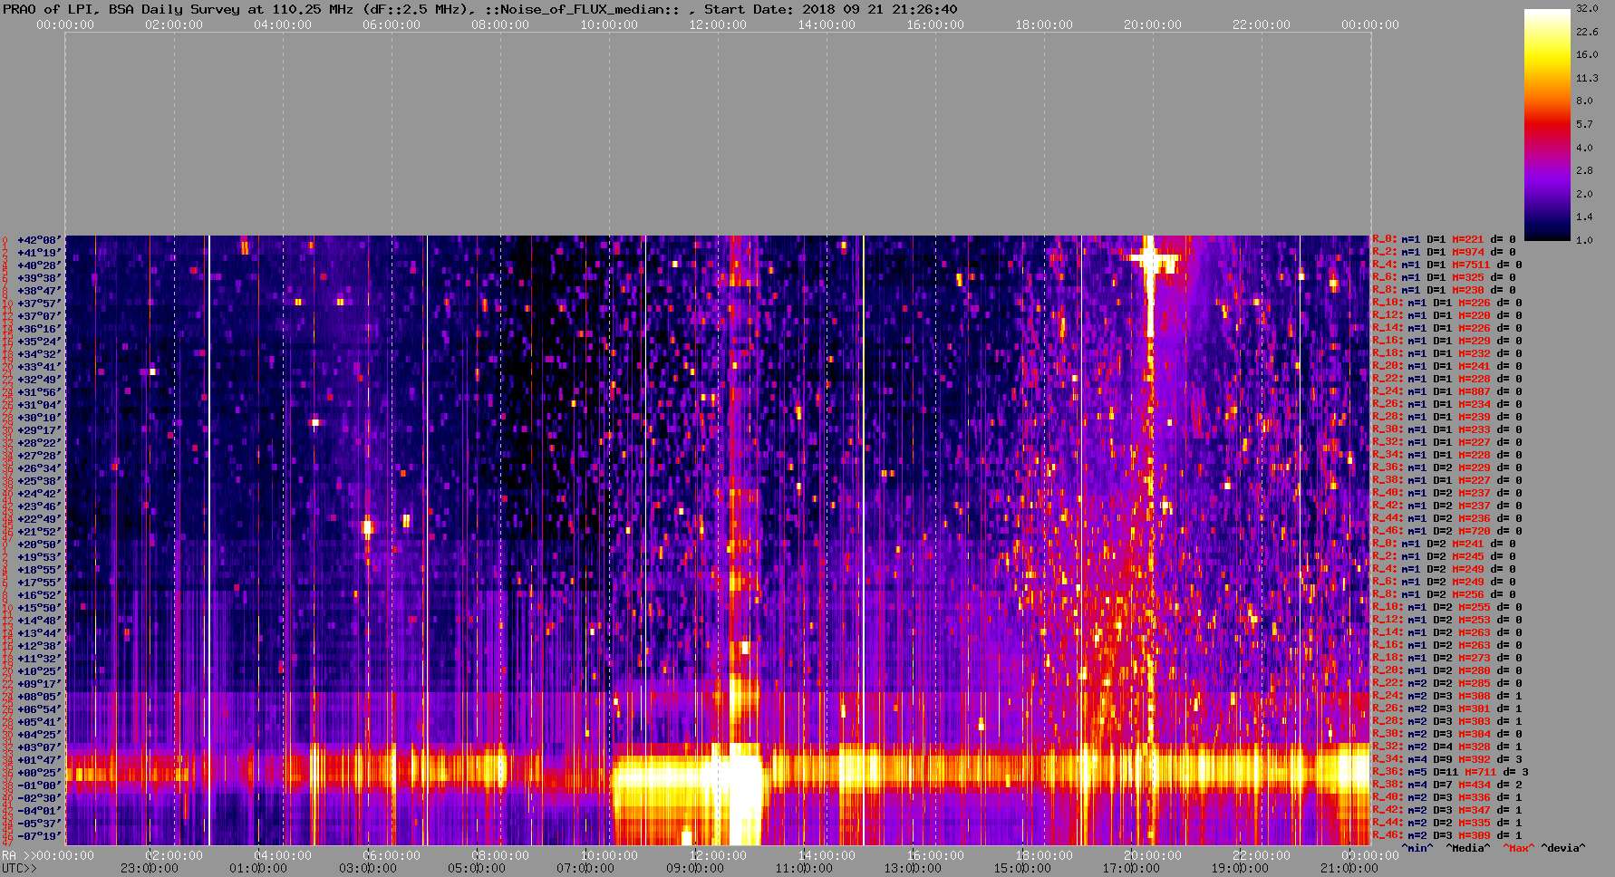Click the +35°24' declination label
Image resolution: width=1615 pixels, height=877 pixels.
coord(39,342)
